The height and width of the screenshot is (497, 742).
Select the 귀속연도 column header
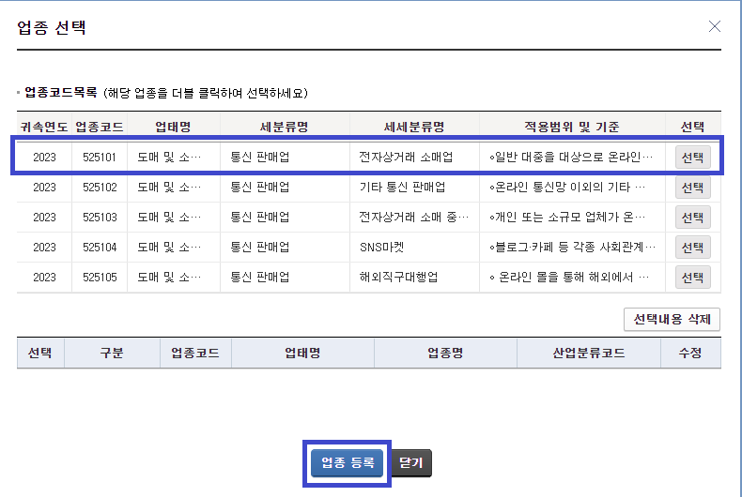44,127
